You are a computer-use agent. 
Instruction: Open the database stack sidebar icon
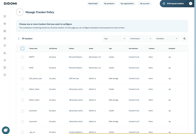[5, 24]
